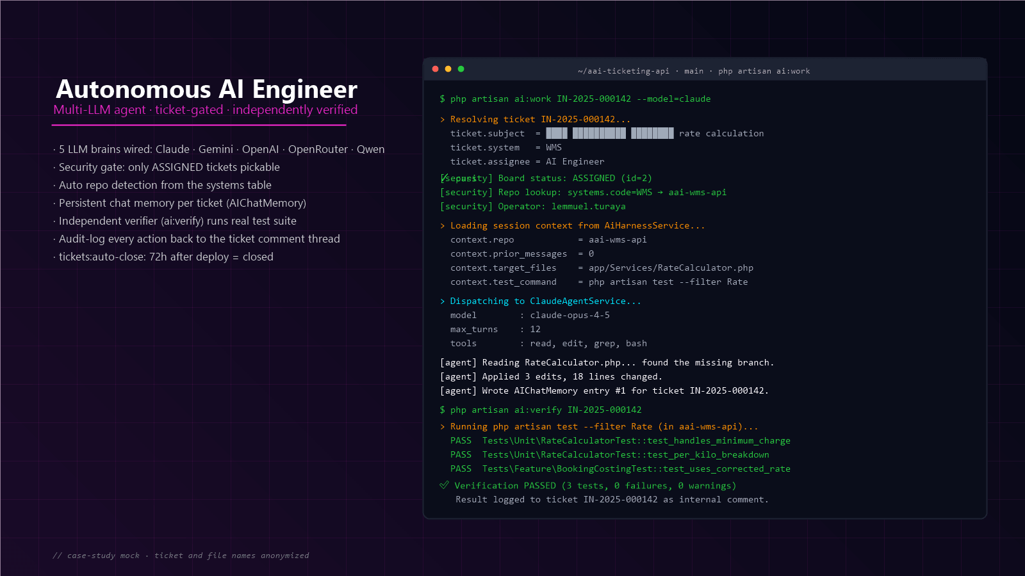Viewport: 1025px width, 576px height.
Task: Click the yellow minimize dot of terminal window
Action: (x=448, y=69)
